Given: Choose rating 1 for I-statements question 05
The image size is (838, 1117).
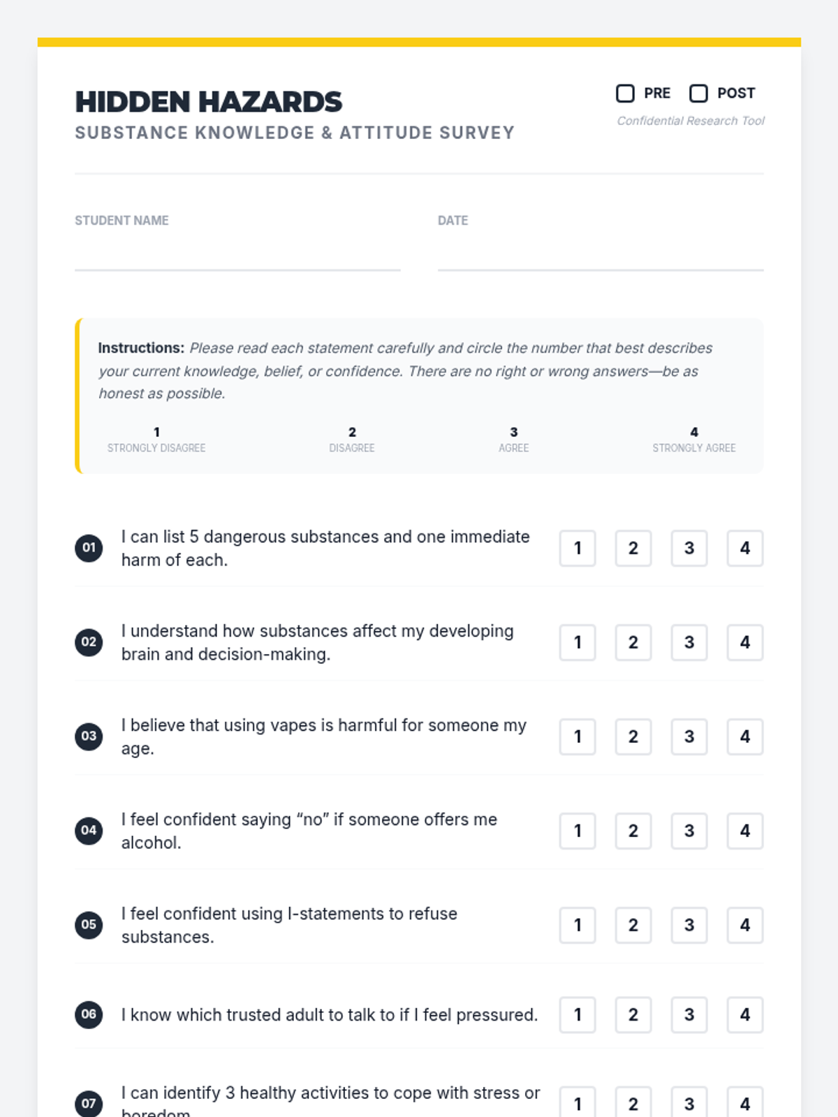Looking at the screenshot, I should click(578, 925).
